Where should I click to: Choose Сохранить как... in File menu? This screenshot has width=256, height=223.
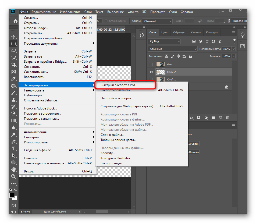tap(57, 72)
